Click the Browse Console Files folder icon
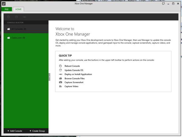182x137 pixels. pyautogui.click(x=60, y=78)
